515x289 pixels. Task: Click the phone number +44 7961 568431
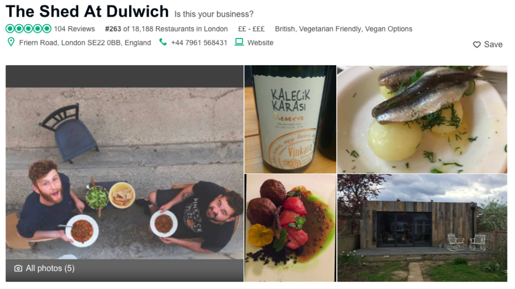pos(199,43)
